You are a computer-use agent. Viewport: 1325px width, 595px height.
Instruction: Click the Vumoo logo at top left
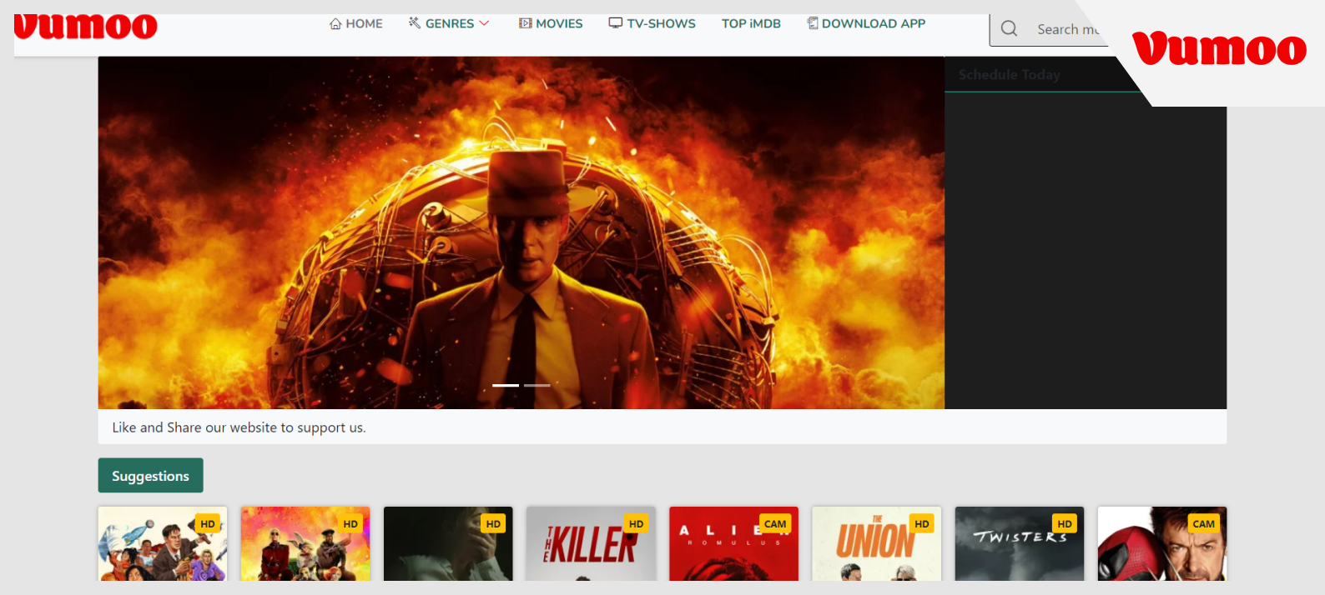pos(85,27)
